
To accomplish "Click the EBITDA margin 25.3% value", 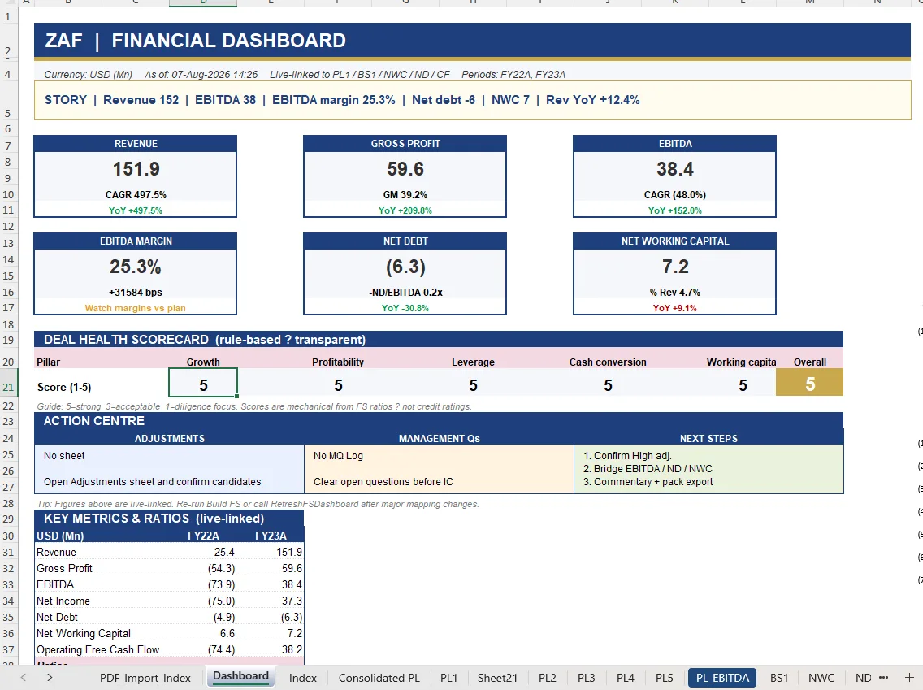I will (136, 267).
